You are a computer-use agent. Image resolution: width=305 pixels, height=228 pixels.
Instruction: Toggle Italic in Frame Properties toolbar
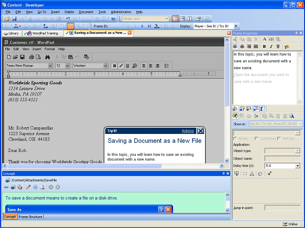pos(271,47)
